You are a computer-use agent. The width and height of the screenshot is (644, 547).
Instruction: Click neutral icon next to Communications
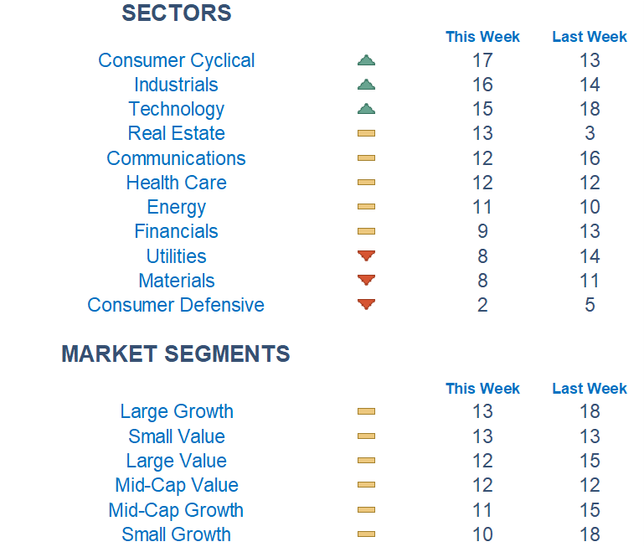pos(366,158)
